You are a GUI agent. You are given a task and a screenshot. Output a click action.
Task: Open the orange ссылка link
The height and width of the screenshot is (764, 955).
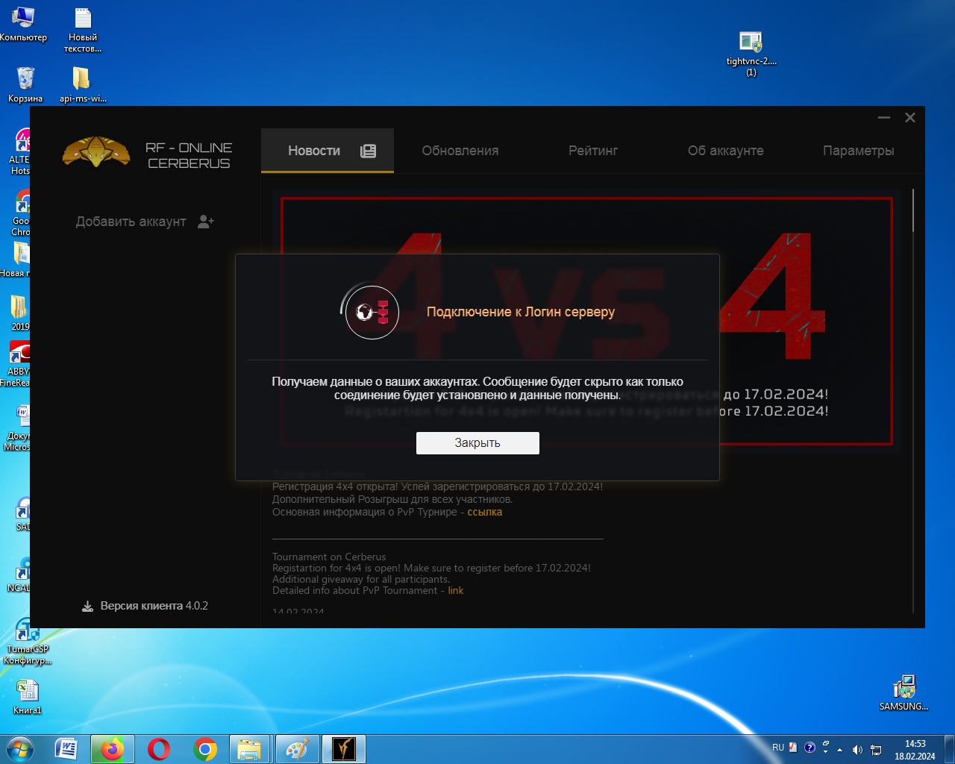point(485,512)
